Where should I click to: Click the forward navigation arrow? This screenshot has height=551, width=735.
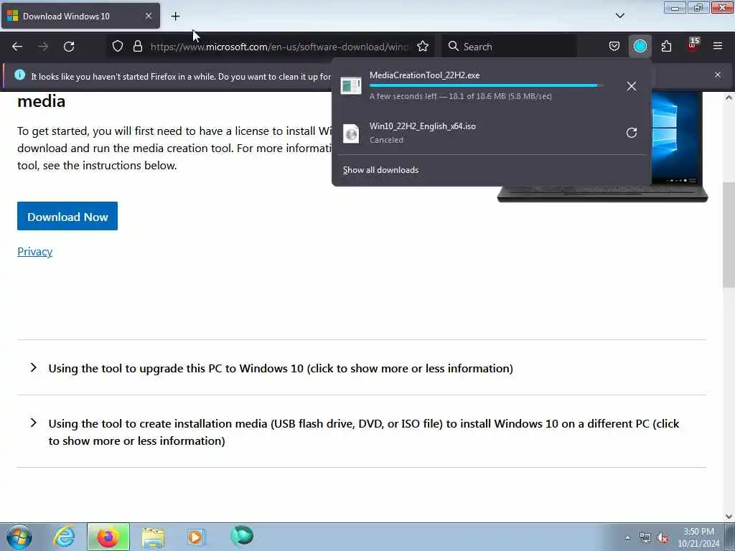click(43, 47)
